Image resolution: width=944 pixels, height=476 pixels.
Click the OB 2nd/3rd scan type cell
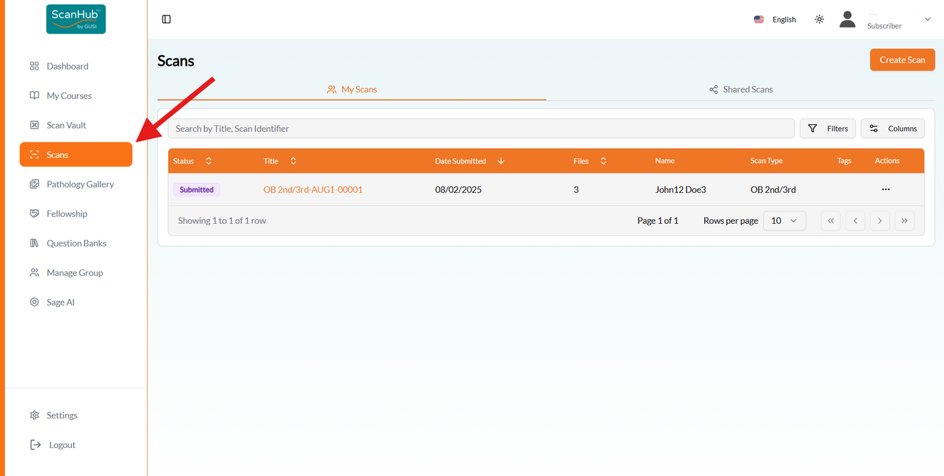coord(773,190)
